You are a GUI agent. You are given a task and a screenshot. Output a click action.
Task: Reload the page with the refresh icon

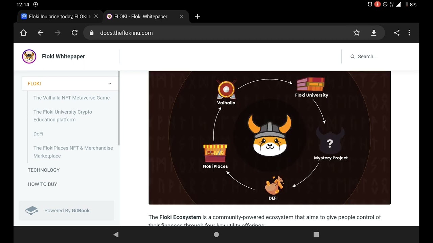[x=75, y=33]
